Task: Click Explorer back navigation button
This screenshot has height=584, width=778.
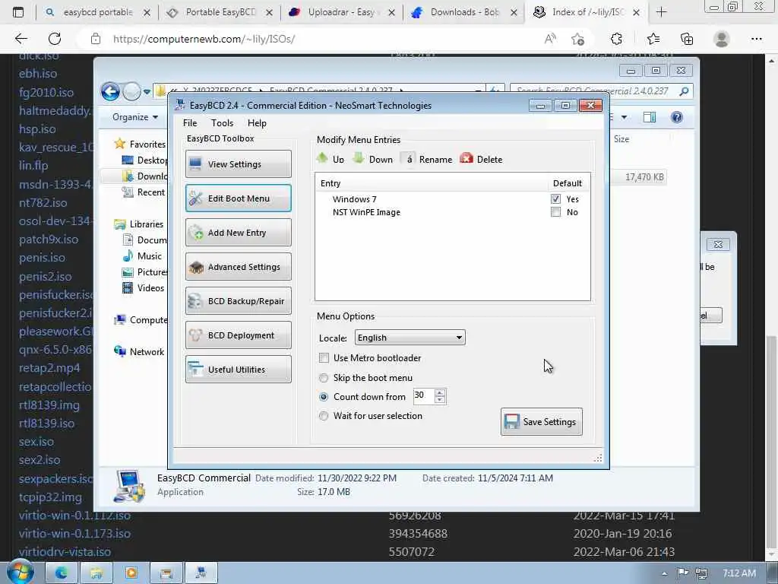Action: click(x=110, y=91)
